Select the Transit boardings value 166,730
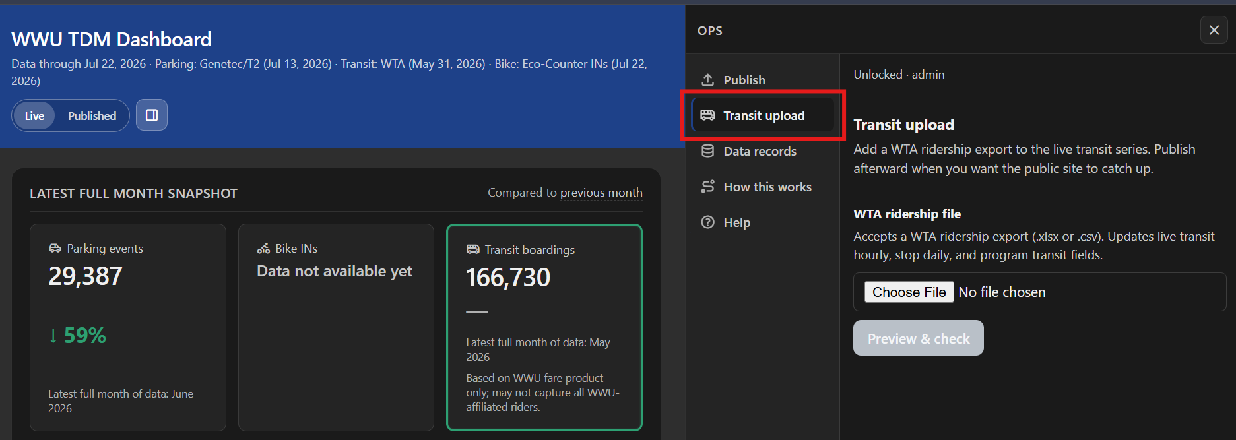Screen dimensions: 1236x440 tap(508, 277)
